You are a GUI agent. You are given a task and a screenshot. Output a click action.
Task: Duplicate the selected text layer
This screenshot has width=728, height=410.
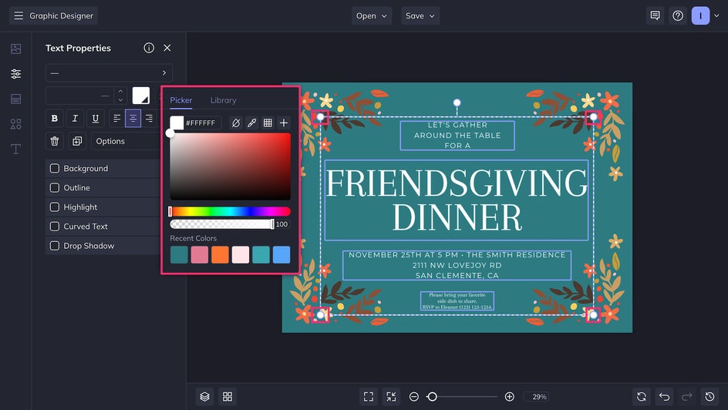tap(77, 141)
